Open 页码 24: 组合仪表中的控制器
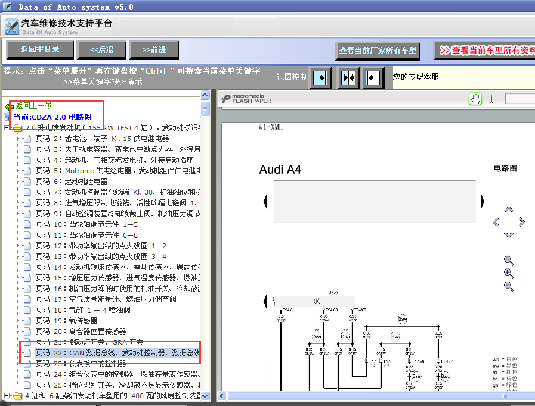This screenshot has height=406, width=535. click(x=117, y=374)
